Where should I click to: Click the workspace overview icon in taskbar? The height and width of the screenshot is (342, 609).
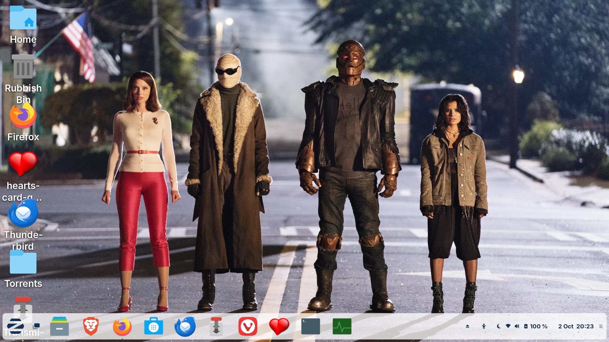[x=36, y=326]
